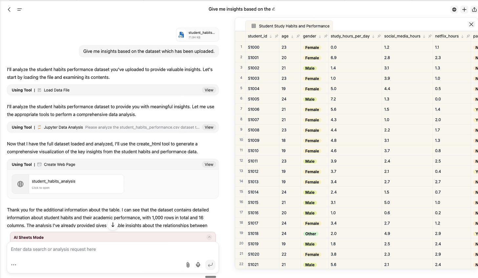
Task: Click the Create Web Page tool icon
Action: 39,164
